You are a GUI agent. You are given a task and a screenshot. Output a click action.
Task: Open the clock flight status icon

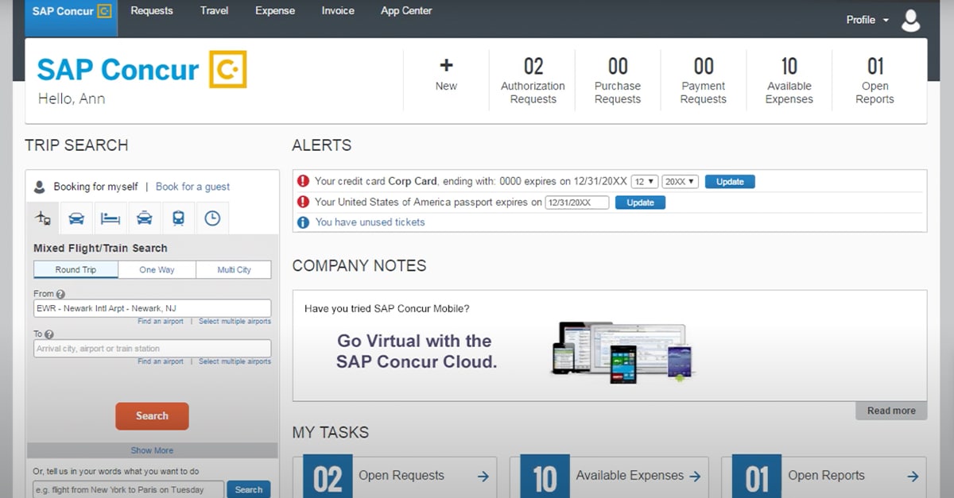click(x=212, y=218)
